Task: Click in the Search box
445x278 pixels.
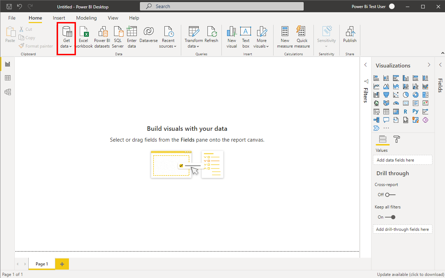Action: coord(222,6)
